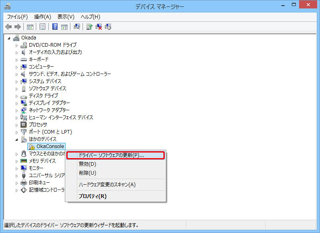Click the Device Manager title bar icon

click(x=7, y=6)
